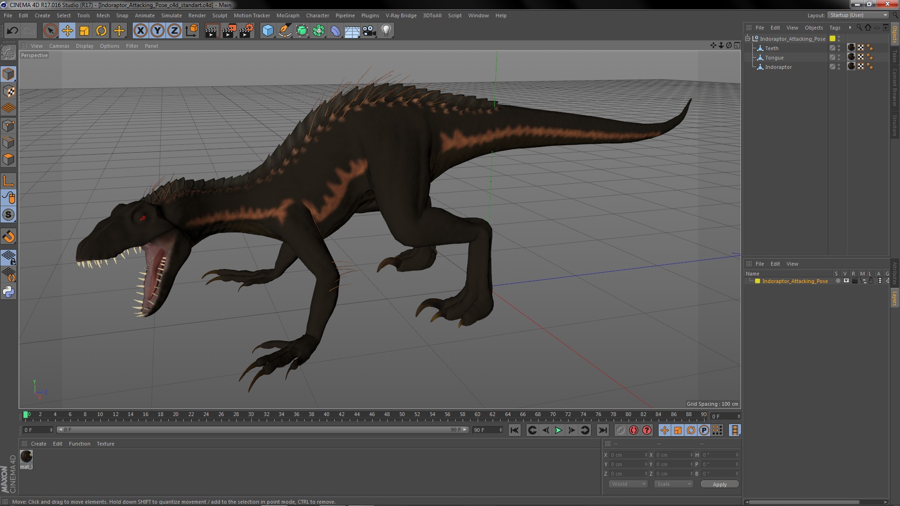900x506 pixels.
Task: Add a Cube primitive object
Action: tap(268, 31)
